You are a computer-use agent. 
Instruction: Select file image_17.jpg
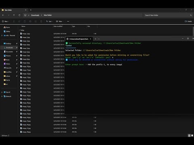tap(25, 92)
